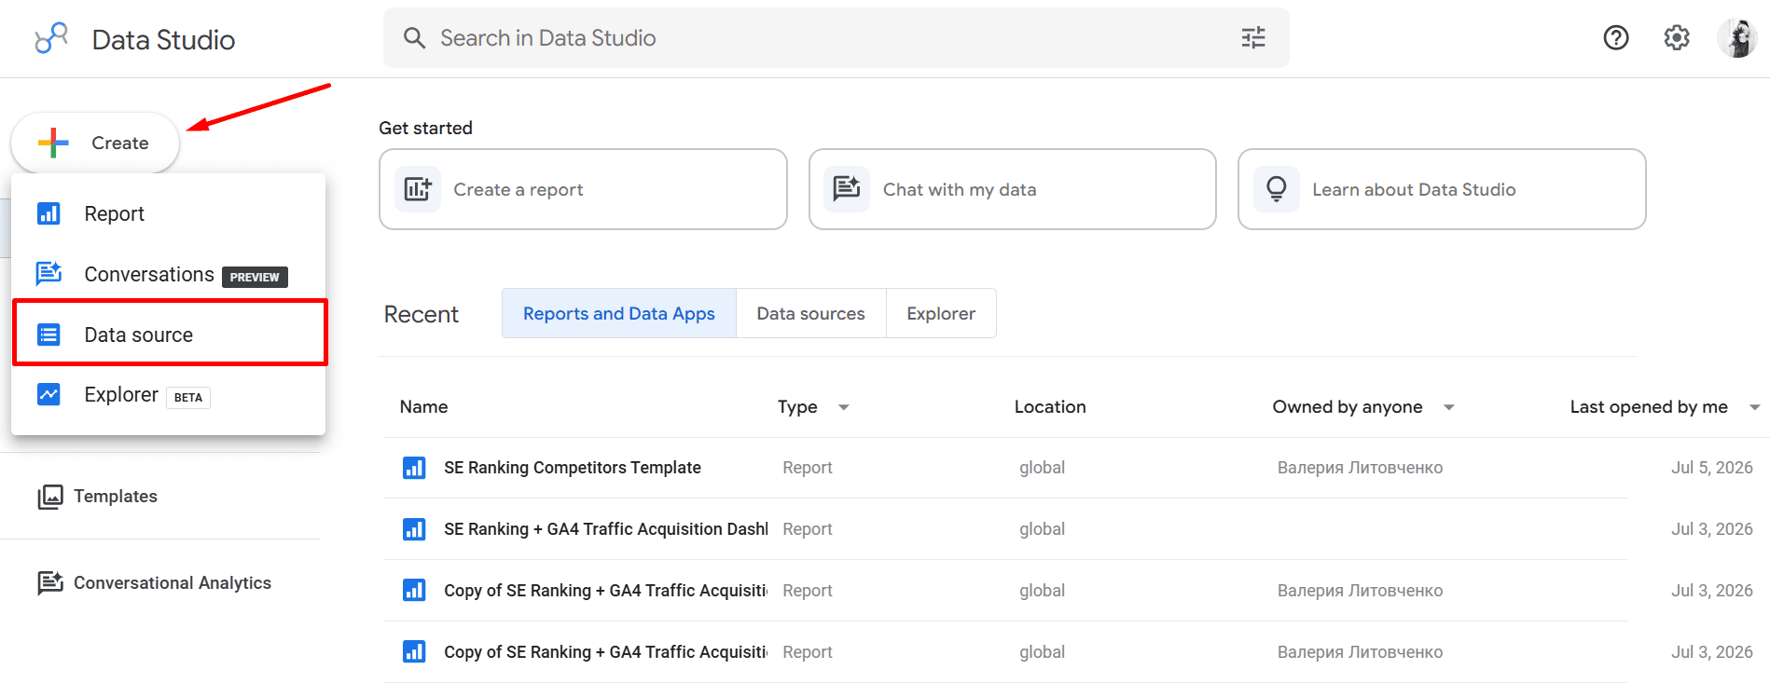
Task: Open SE Ranking + GA4 Traffic Acquisition Dashl report
Action: 606,529
